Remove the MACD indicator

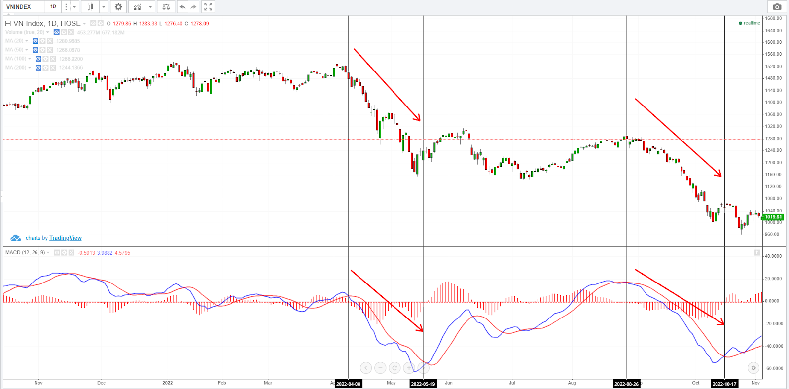pos(72,253)
